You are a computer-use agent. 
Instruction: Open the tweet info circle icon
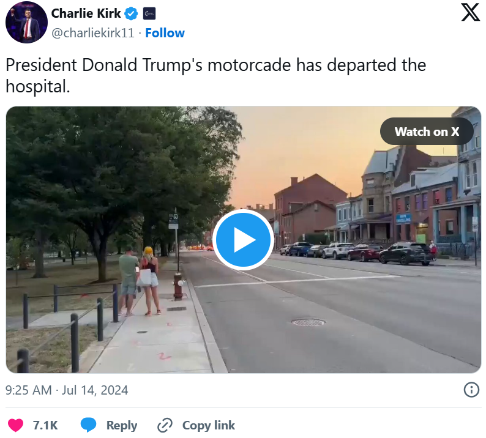tap(471, 390)
